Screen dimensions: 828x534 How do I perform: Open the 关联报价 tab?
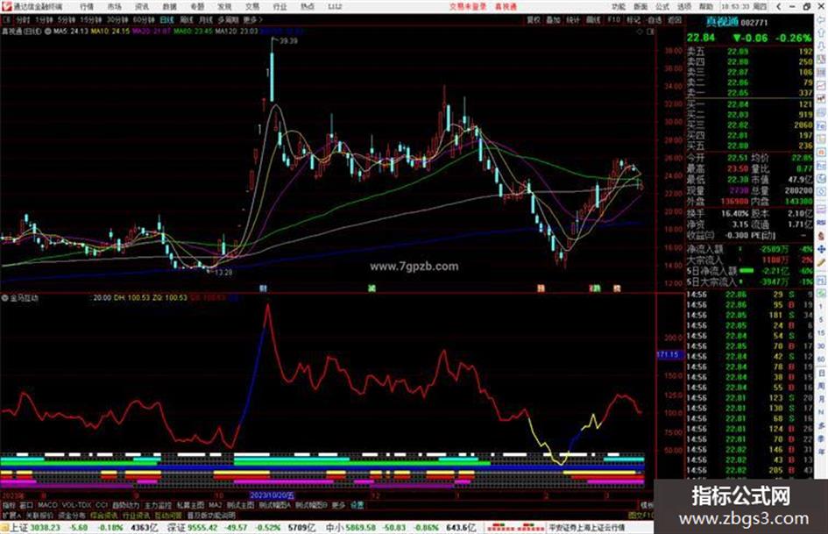coord(39,515)
